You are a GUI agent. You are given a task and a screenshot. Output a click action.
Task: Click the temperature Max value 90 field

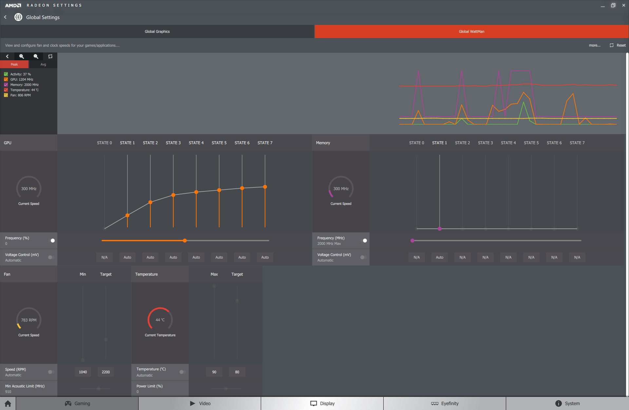click(214, 372)
